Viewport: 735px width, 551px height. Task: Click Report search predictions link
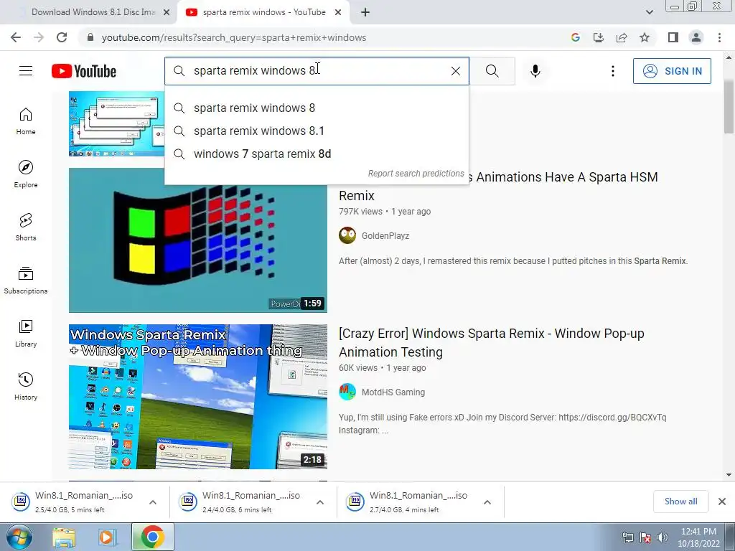[416, 174]
